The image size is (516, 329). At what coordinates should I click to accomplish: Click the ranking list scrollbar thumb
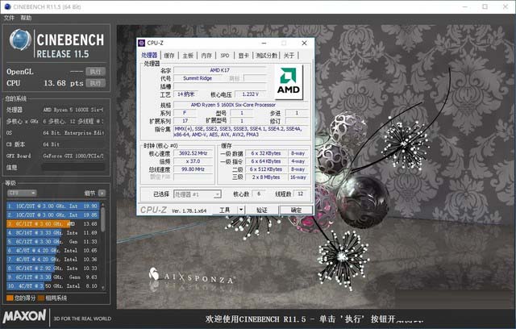point(103,219)
